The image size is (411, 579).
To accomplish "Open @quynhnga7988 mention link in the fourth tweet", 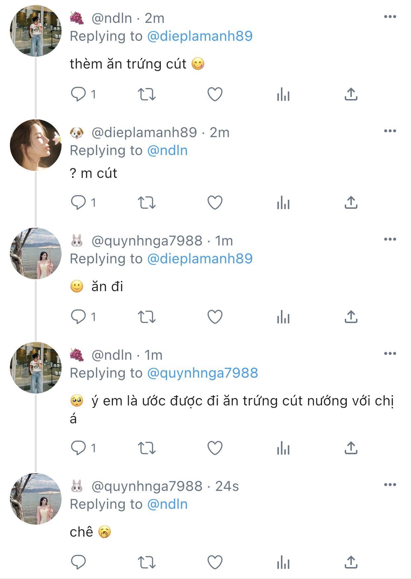I will pos(202,373).
